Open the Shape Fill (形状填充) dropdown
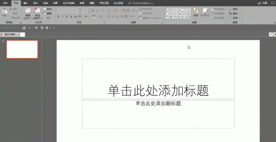 click(x=218, y=9)
